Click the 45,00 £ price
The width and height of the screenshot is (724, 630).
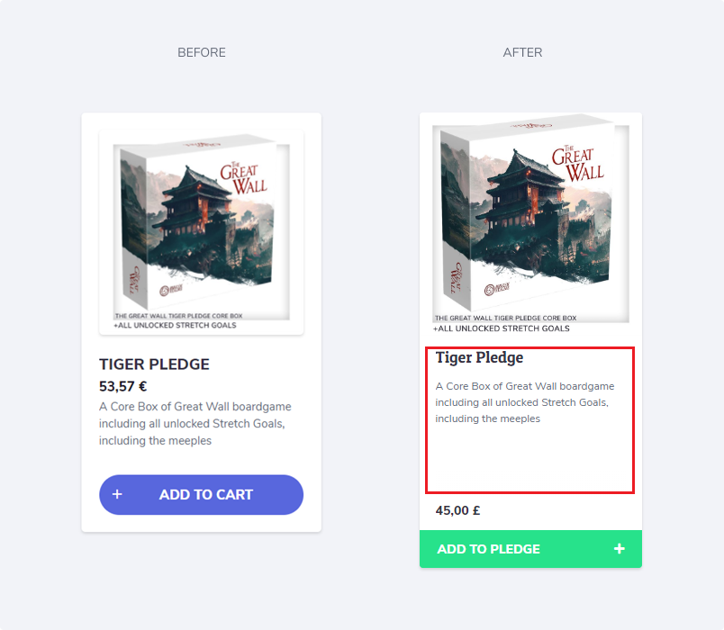[457, 510]
